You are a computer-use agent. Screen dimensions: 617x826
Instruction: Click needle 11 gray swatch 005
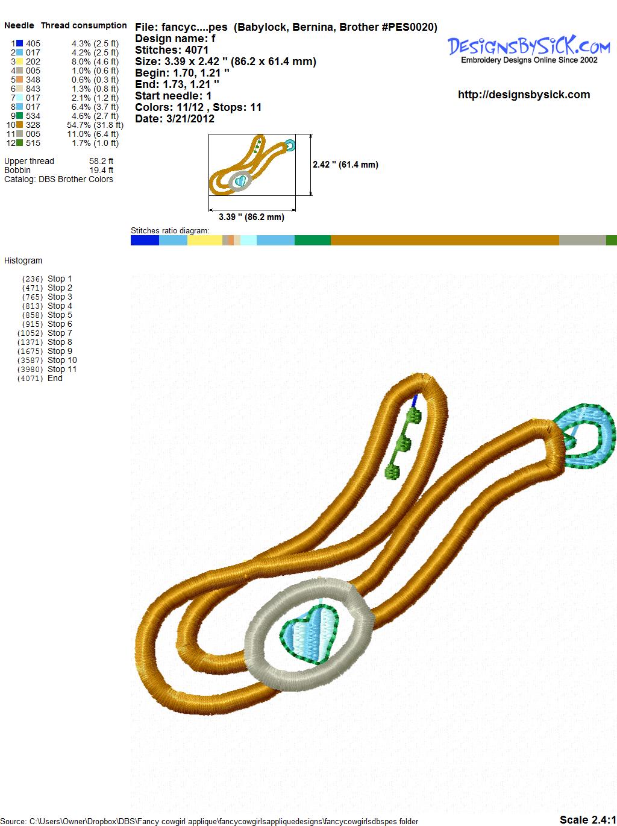pos(20,134)
